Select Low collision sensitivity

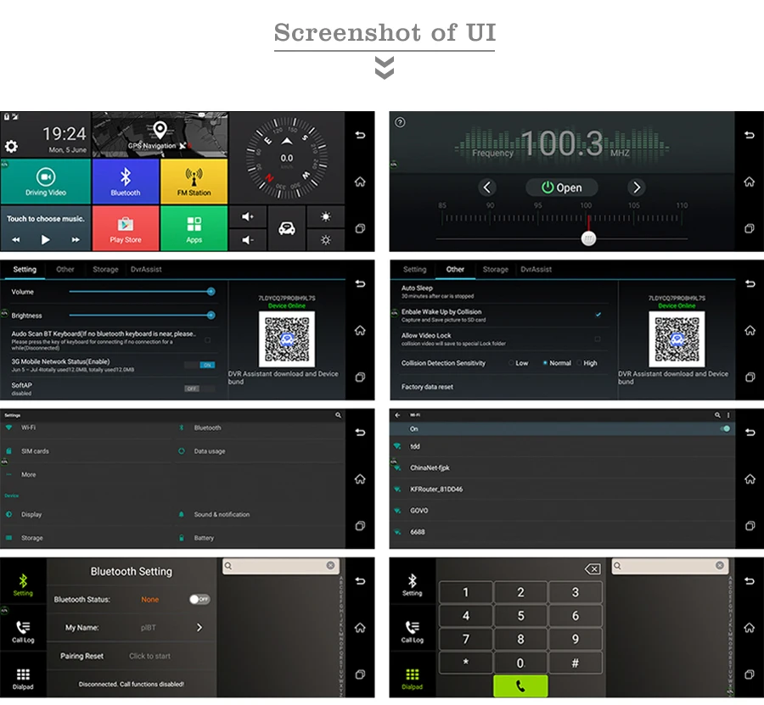(519, 363)
